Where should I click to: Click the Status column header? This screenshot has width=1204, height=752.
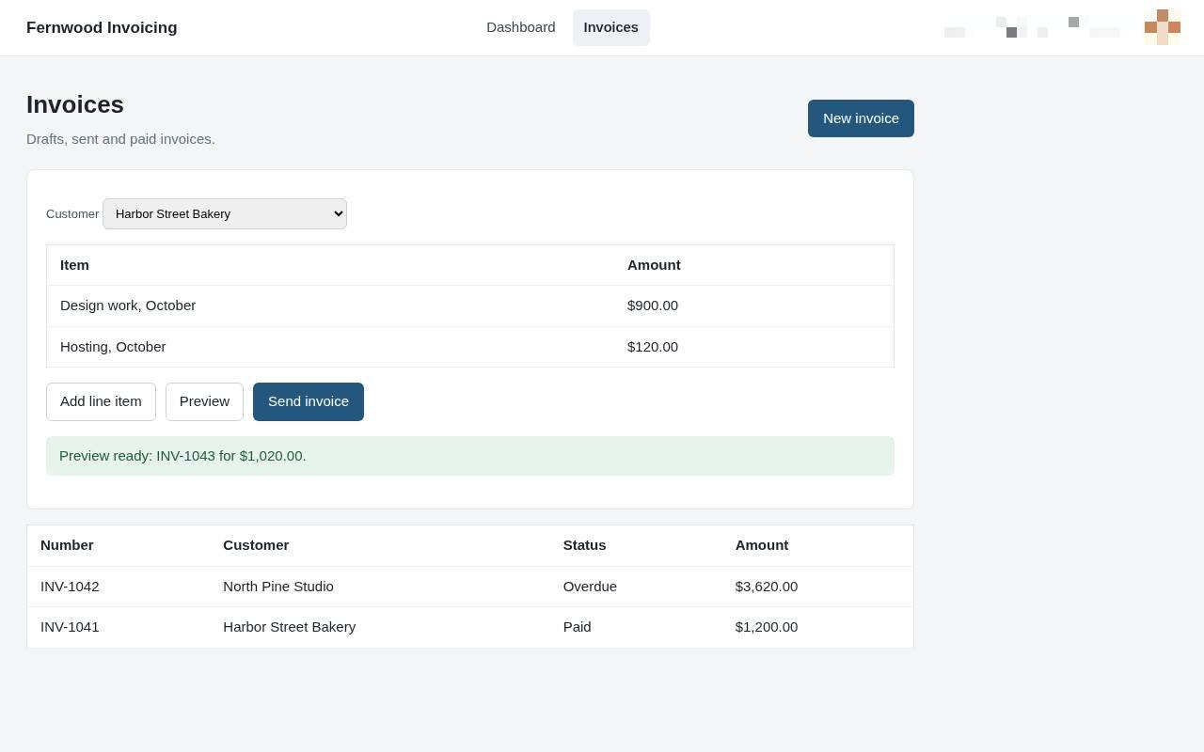[x=584, y=545]
